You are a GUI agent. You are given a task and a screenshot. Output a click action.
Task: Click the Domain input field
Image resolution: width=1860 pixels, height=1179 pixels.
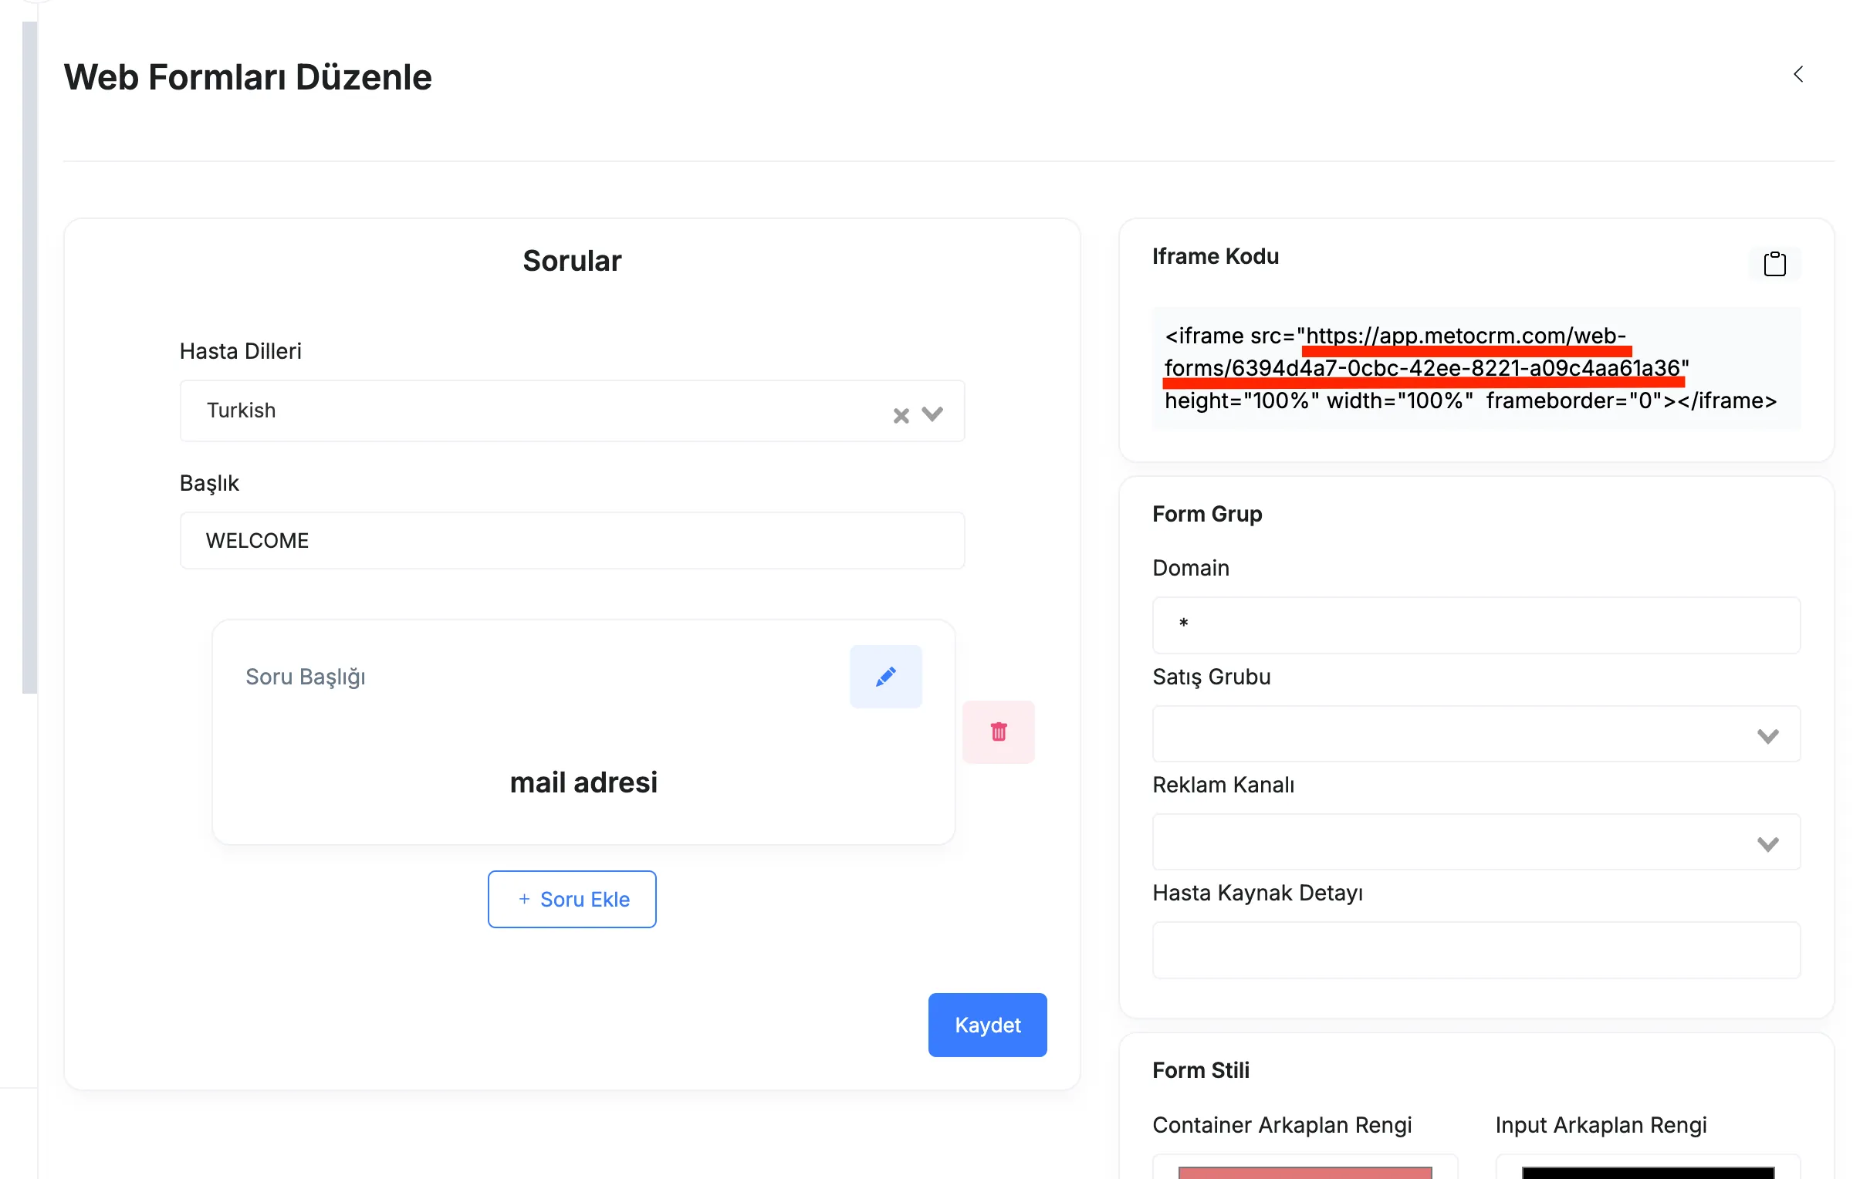tap(1476, 625)
